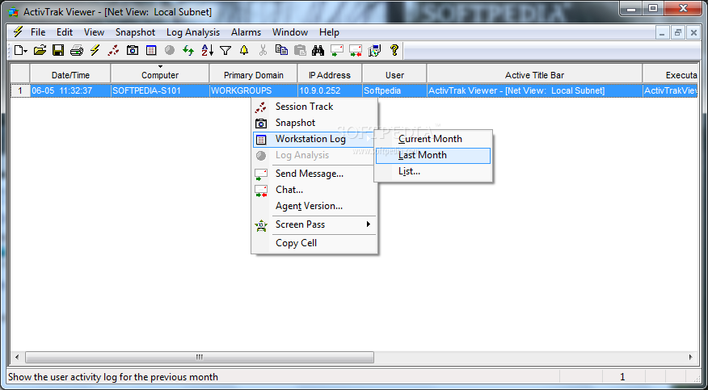Open the Snapshot menu
This screenshot has width=708, height=390.
[135, 32]
